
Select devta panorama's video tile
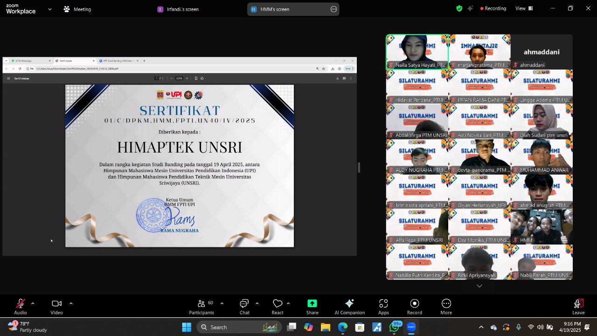pyautogui.click(x=479, y=157)
